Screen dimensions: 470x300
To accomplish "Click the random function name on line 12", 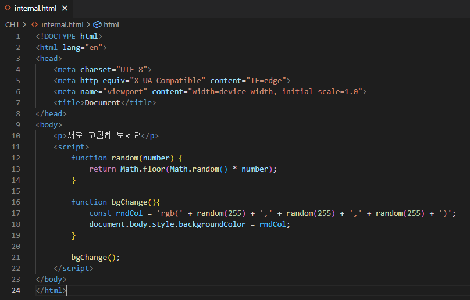I will [125, 158].
